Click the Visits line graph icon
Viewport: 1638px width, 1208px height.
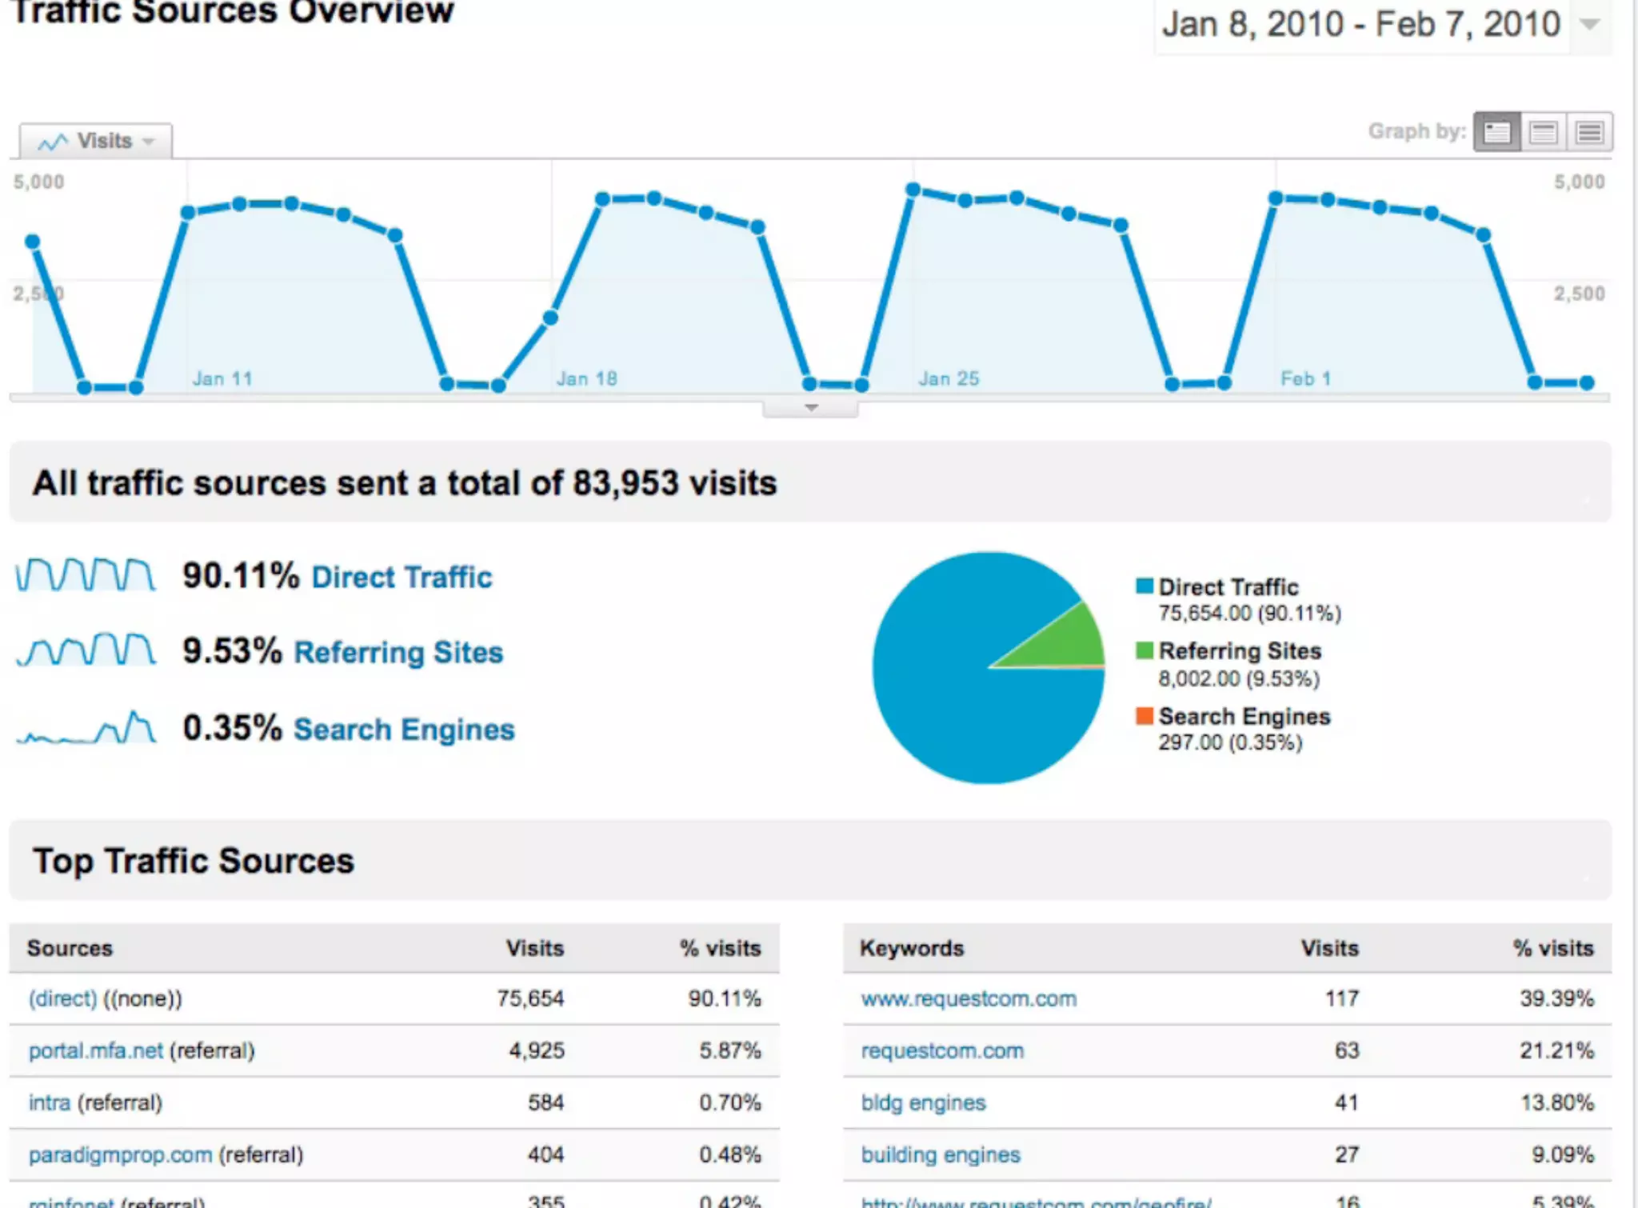(53, 142)
